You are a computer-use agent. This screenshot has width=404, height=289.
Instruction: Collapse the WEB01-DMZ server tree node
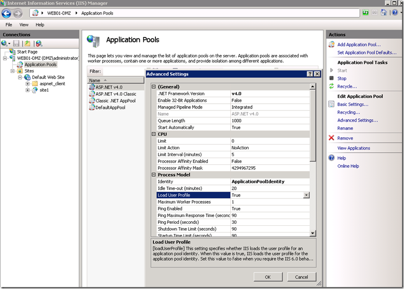click(x=5, y=58)
